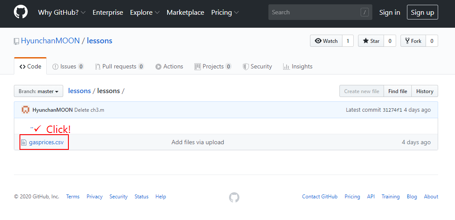Click the repository book icon beside HyunchanMOON
Screen dimensions: 455x220
(x=16, y=41)
